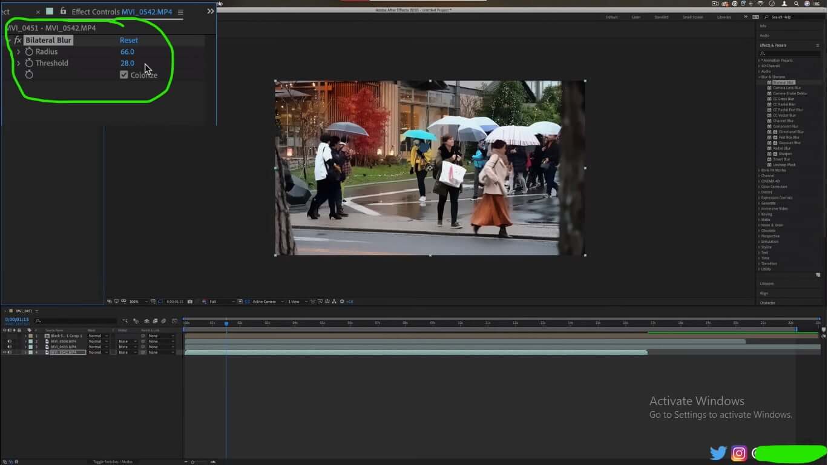Select the Effect Controls MVI_0542.MP4 tab
Screen dimensions: 828x465
[x=121, y=12]
